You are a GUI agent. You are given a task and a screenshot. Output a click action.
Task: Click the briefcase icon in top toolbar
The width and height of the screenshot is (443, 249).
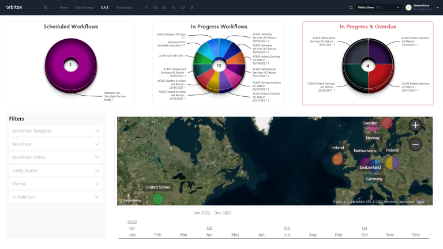coord(164,7)
